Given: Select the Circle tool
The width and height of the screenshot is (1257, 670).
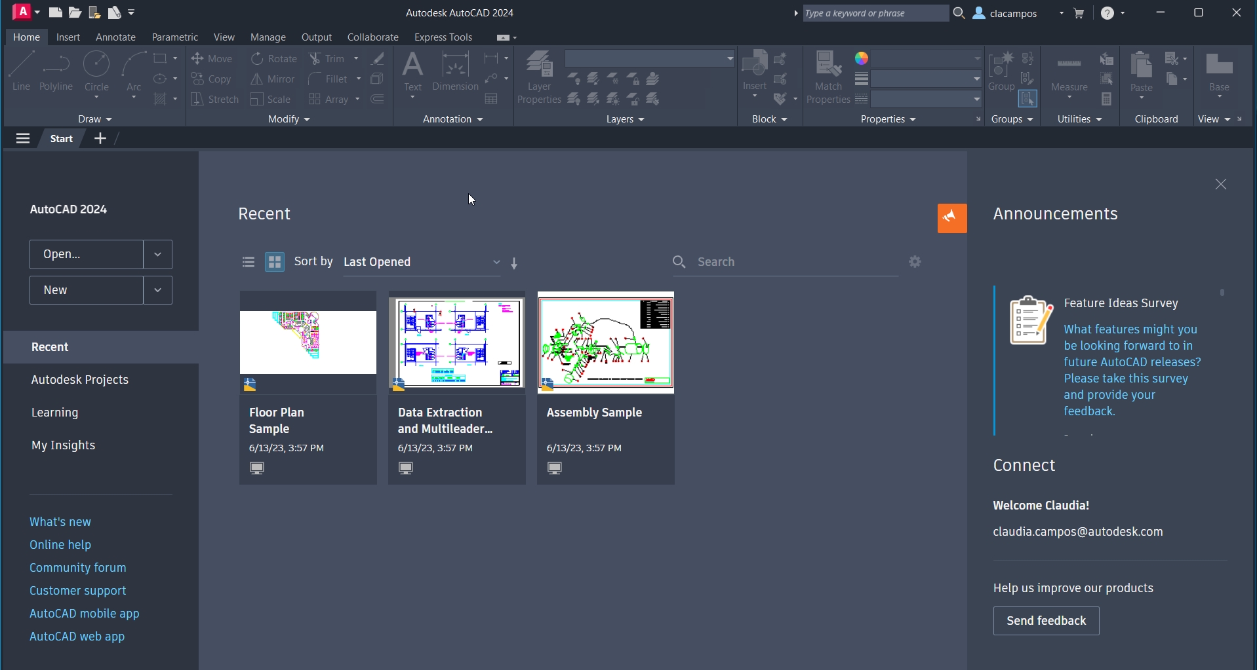Looking at the screenshot, I should coord(96,72).
